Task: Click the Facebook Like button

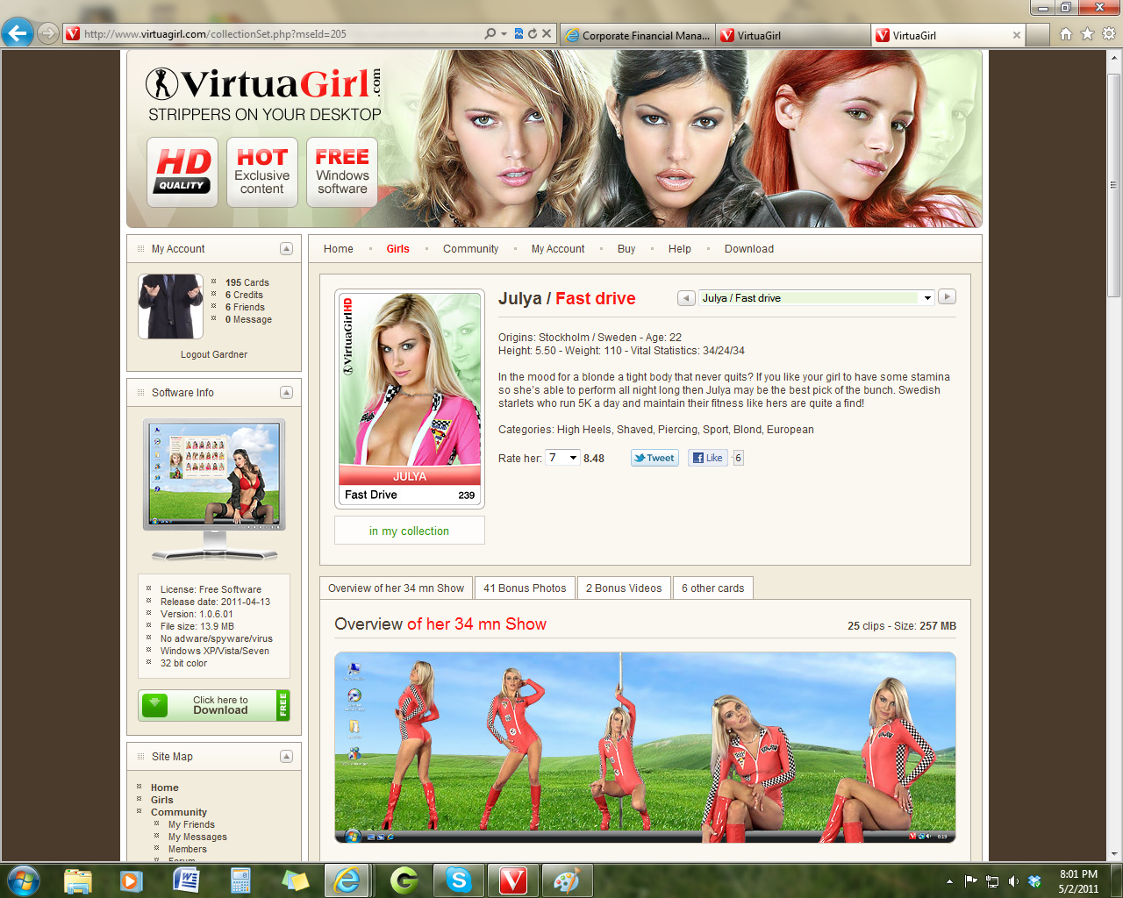Action: [707, 458]
